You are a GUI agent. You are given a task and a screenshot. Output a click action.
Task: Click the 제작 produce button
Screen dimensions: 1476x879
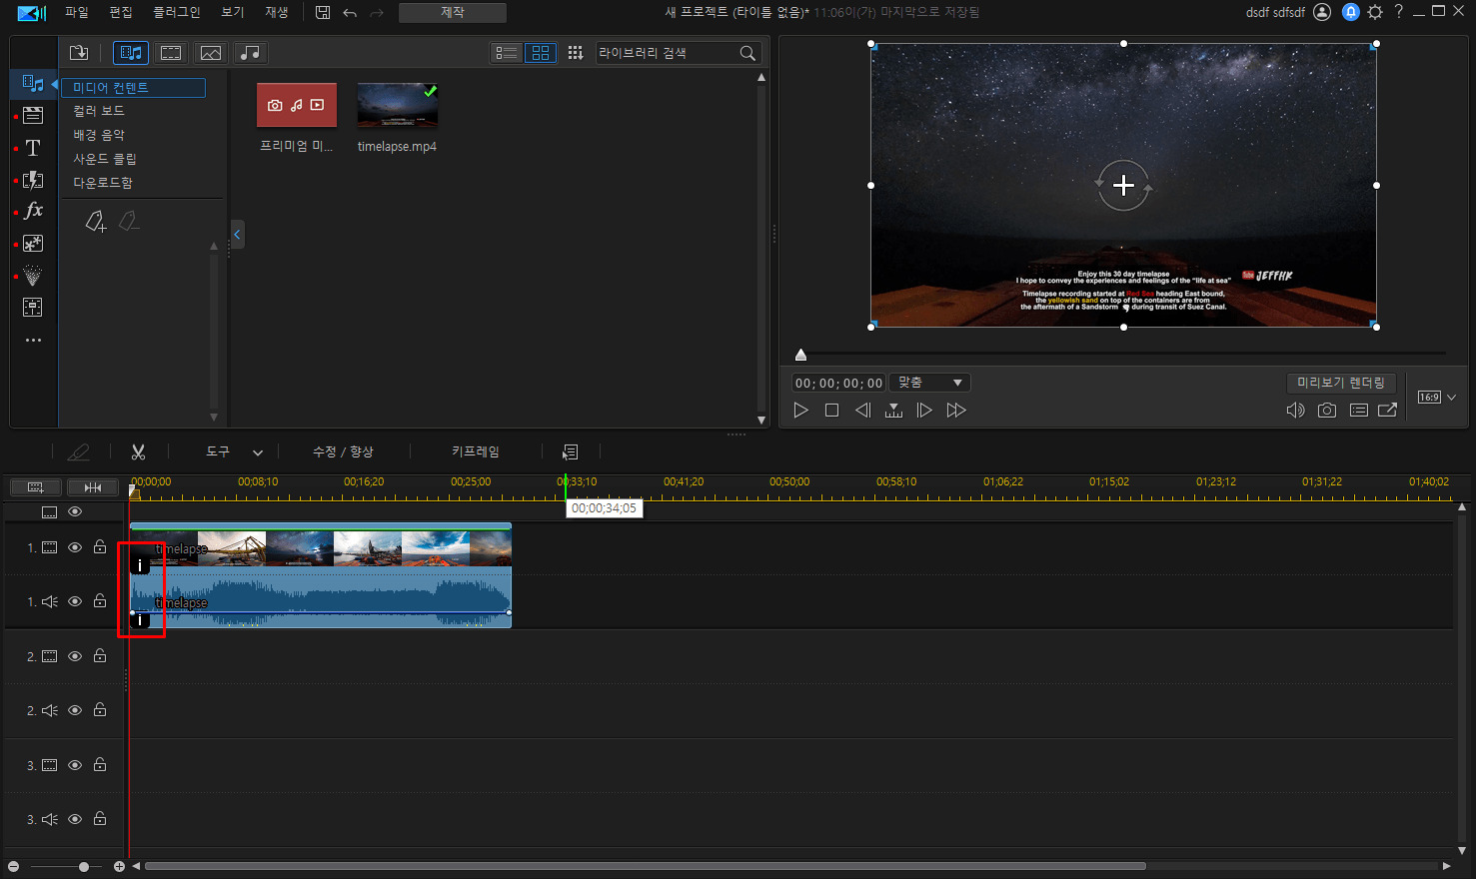452,12
